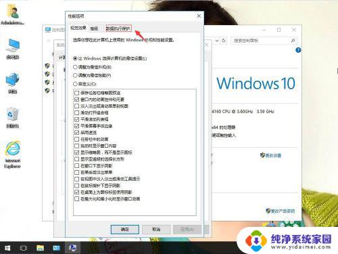Close the 性能选项 dialog

pyautogui.click(x=199, y=16)
